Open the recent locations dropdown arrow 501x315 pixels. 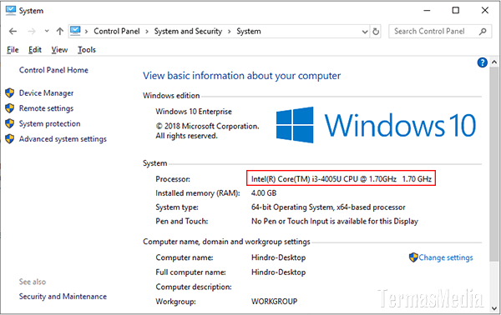47,31
